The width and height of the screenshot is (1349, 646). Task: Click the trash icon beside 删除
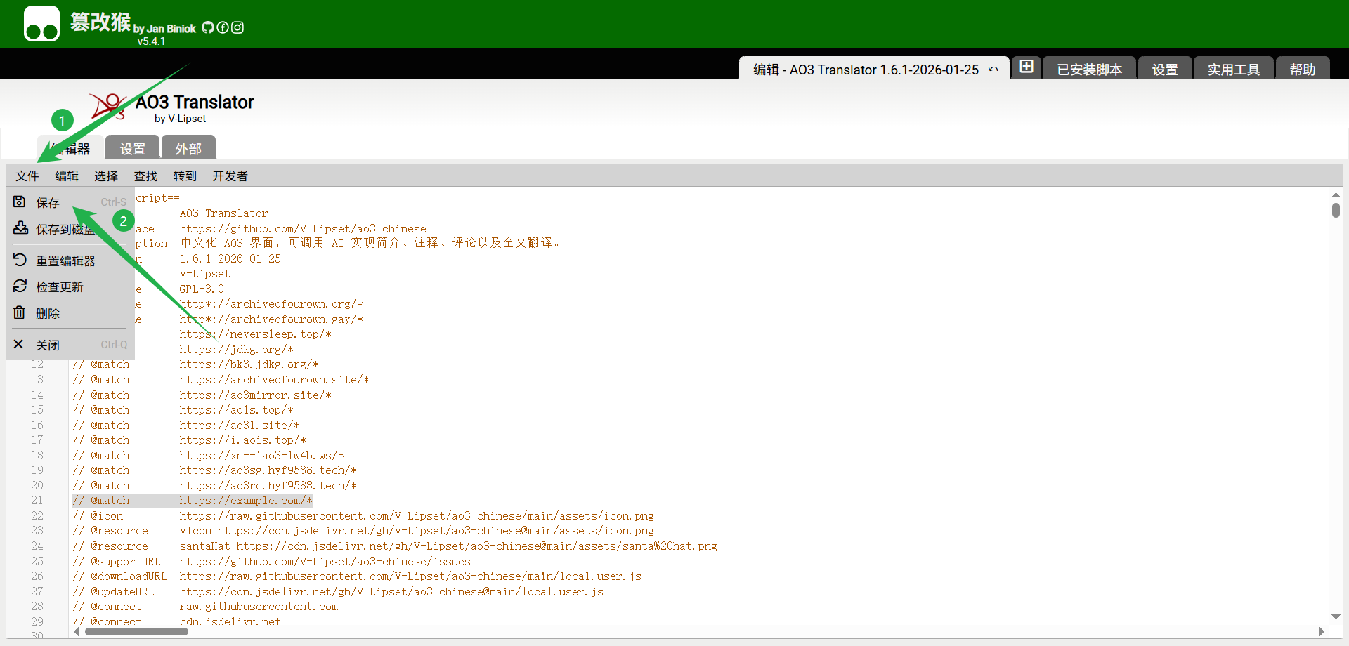pyautogui.click(x=20, y=313)
